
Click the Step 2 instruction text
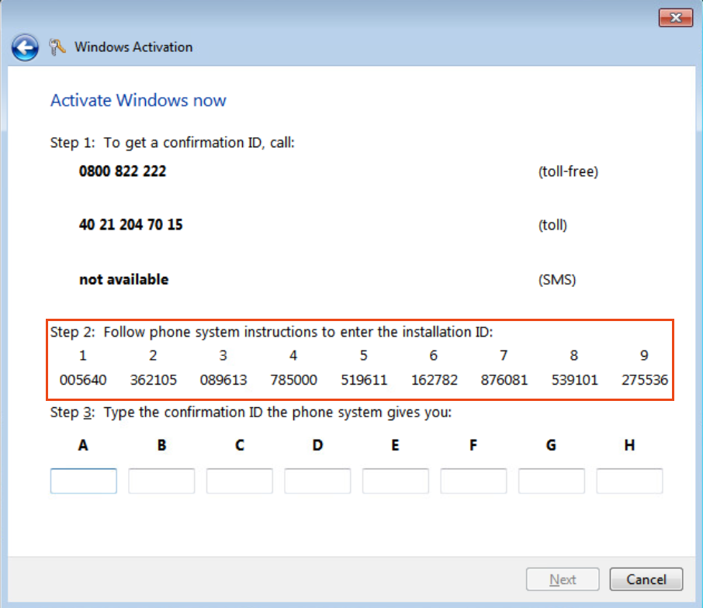click(272, 332)
